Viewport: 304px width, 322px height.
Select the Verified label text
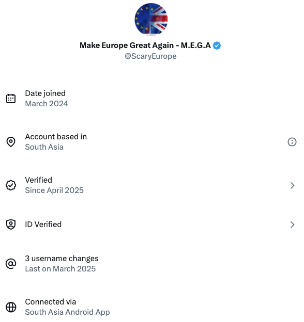[x=38, y=180]
